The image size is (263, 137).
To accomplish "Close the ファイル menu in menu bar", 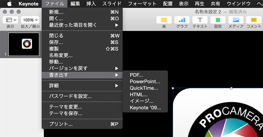I will tap(55, 4).
